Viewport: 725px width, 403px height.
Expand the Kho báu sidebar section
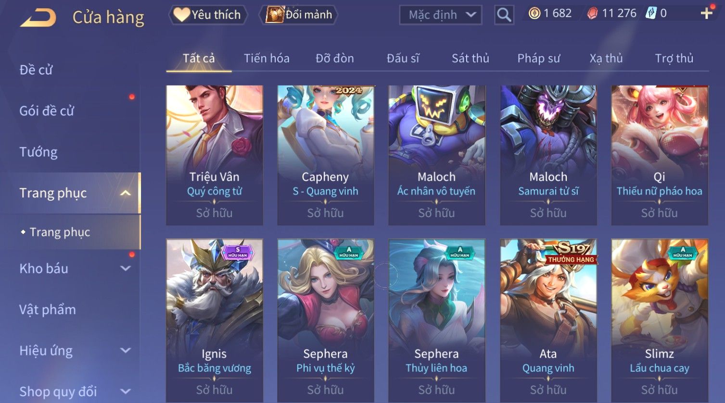[x=125, y=269]
